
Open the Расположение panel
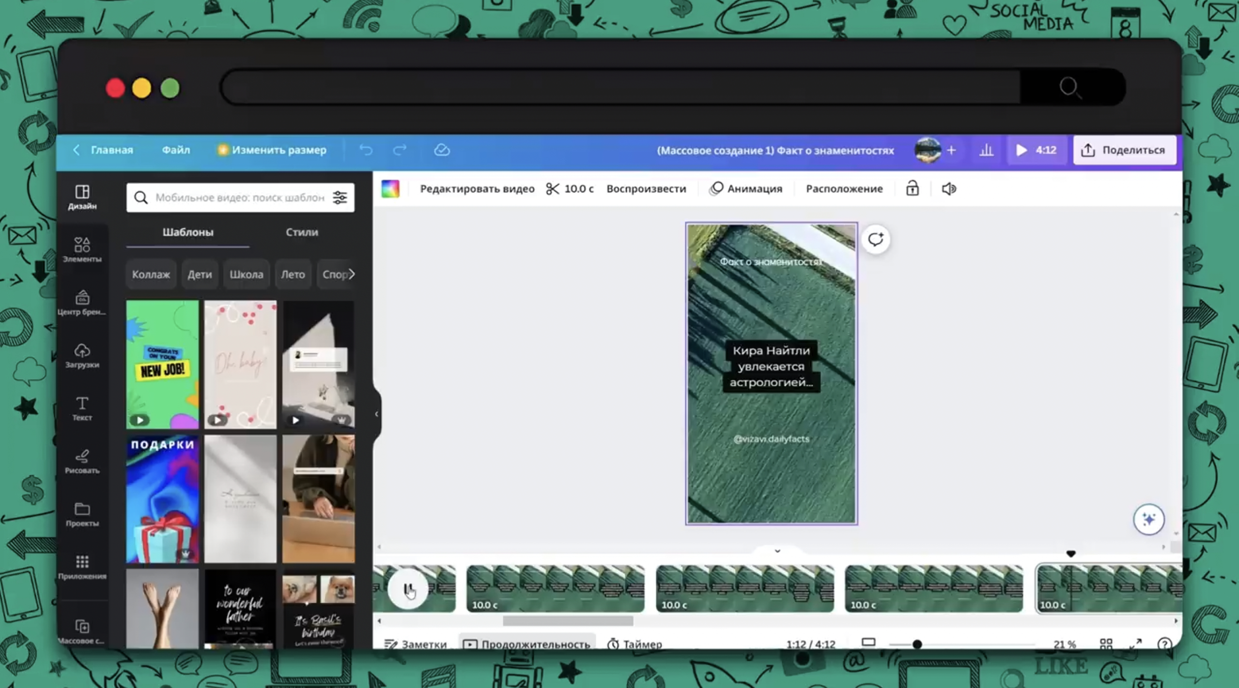tap(844, 189)
